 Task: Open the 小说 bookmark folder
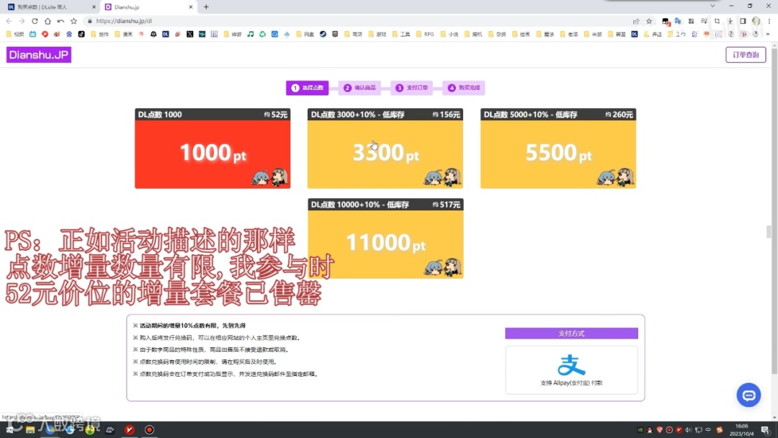450,35
